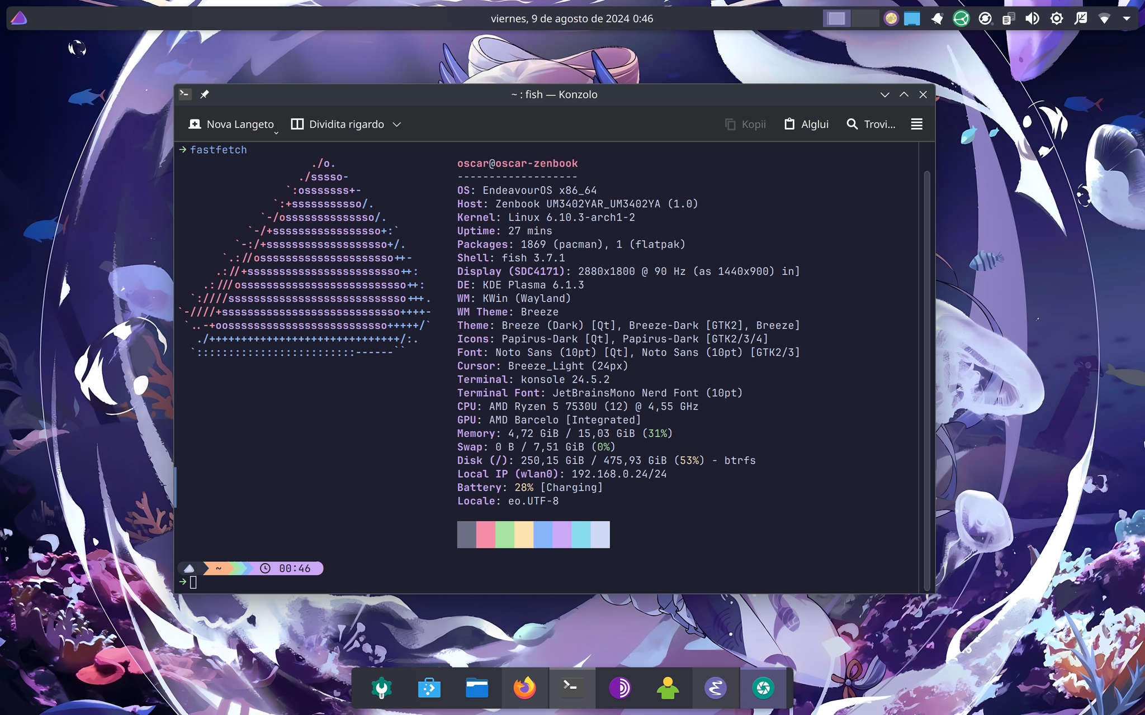Click the Dividita rigardo split view button

pos(337,124)
